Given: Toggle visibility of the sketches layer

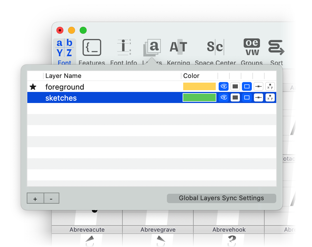Looking at the screenshot, I should click(224, 98).
